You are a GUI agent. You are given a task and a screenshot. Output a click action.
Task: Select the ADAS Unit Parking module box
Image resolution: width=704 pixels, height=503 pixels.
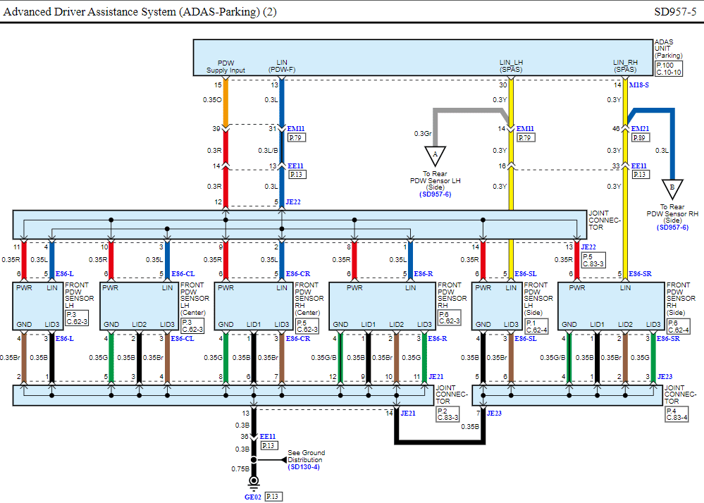(423, 58)
